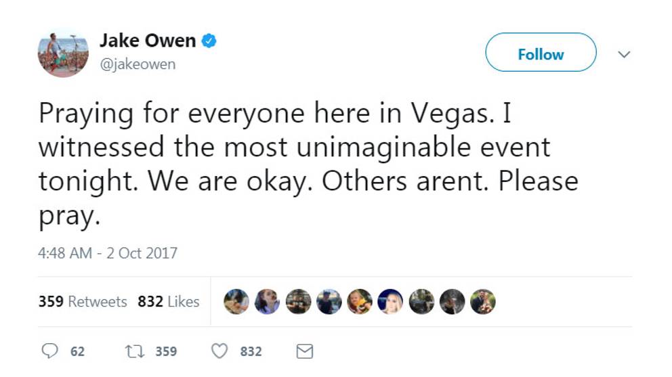Click the reply speech bubble icon
This screenshot has width=672, height=377.
pos(50,351)
